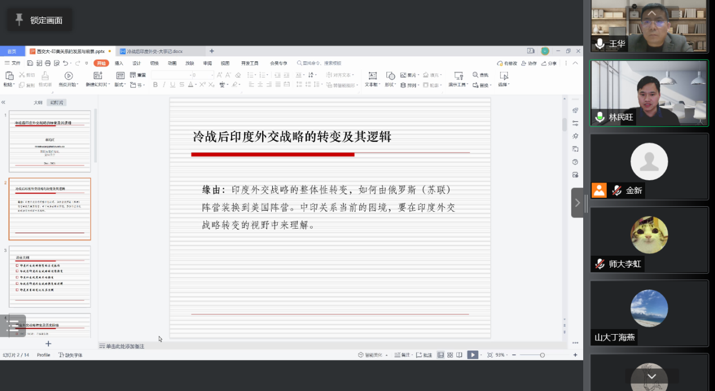Image resolution: width=715 pixels, height=391 pixels.
Task: Start slideshow with status bar play button
Action: point(472,355)
